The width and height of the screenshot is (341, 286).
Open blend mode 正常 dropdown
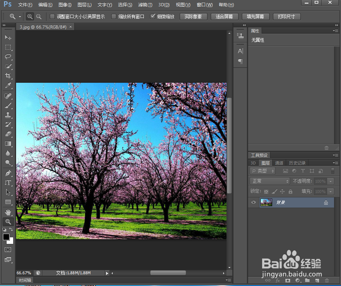click(270, 181)
